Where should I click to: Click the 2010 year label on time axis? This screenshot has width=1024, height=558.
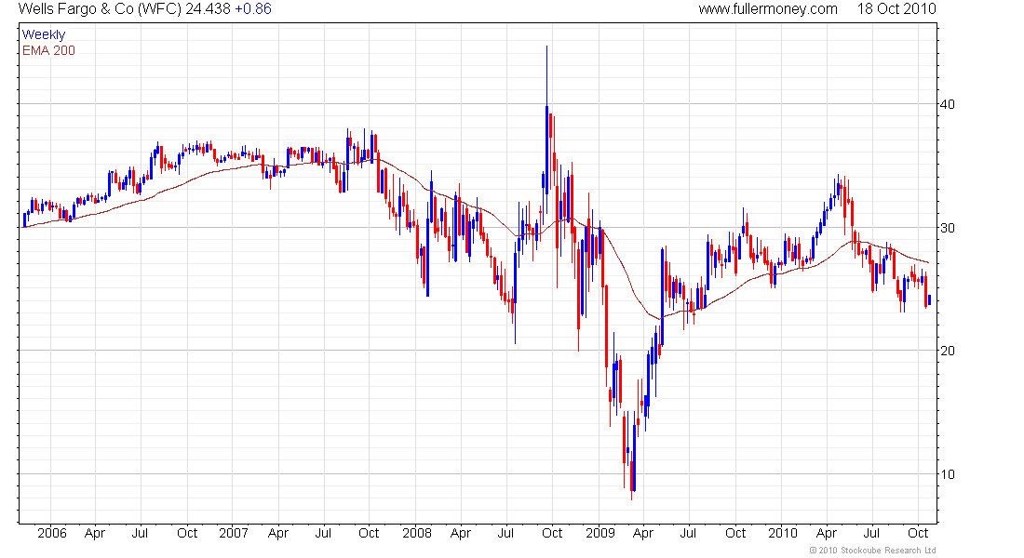pos(782,533)
